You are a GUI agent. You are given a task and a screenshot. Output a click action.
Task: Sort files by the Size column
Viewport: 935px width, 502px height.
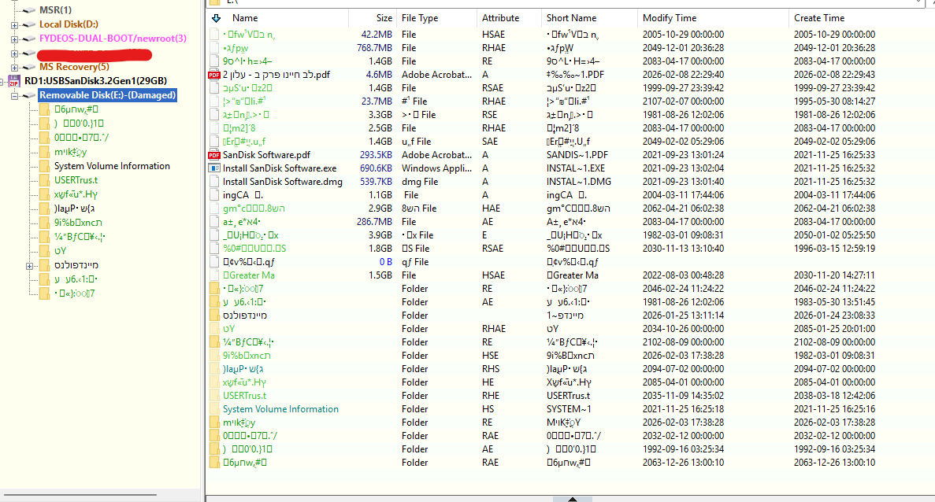[x=384, y=18]
